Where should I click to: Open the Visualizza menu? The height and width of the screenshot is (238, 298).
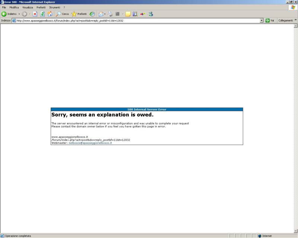point(27,7)
